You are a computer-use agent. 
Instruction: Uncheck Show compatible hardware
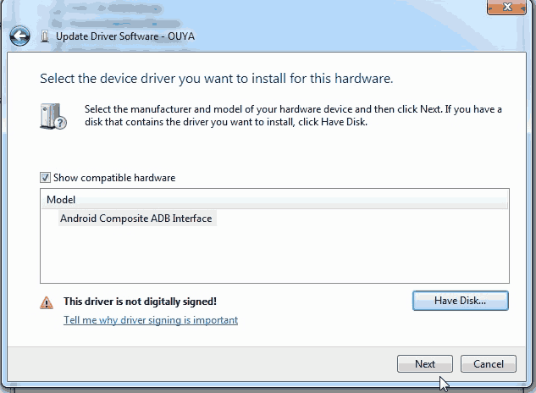(x=45, y=178)
